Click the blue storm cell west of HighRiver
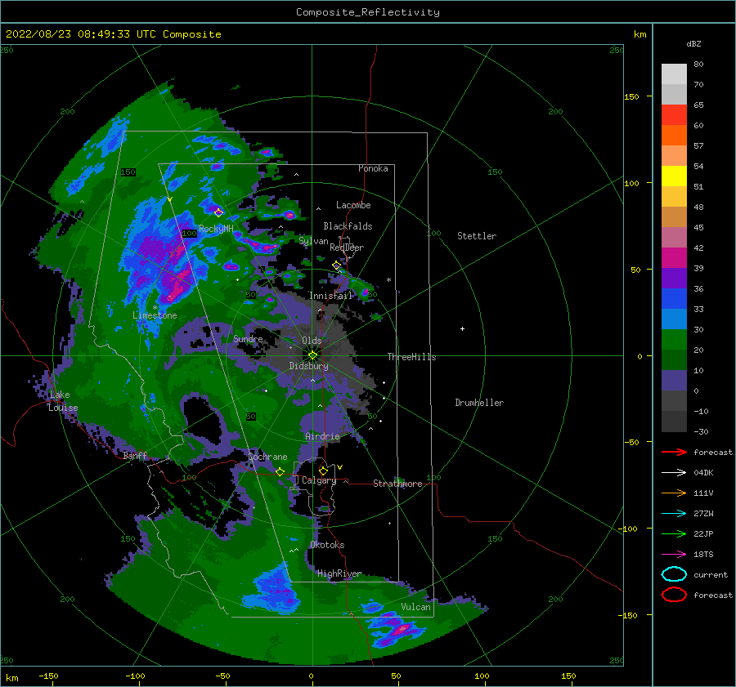The width and height of the screenshot is (736, 687). tap(273, 591)
